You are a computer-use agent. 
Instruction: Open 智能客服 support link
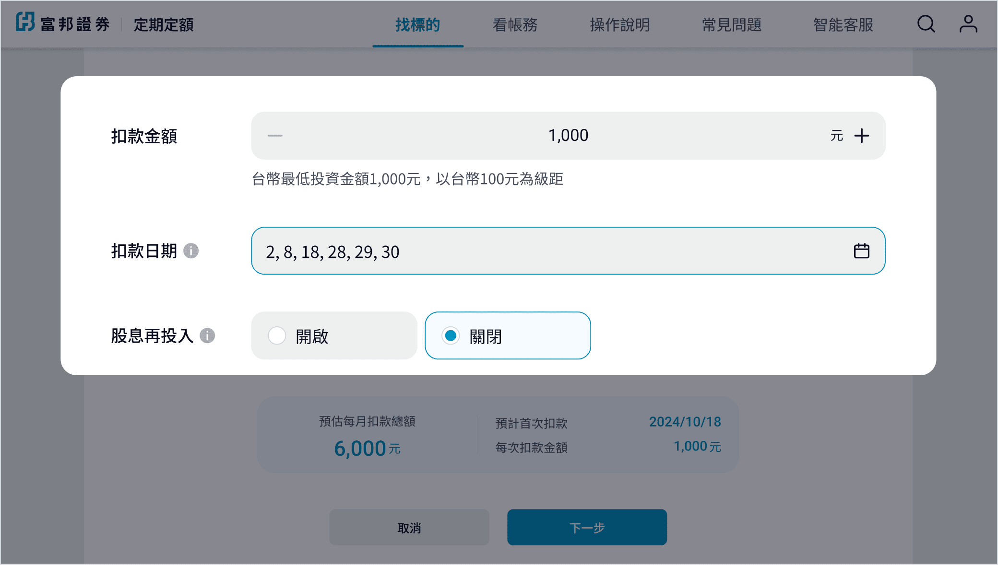tap(843, 25)
